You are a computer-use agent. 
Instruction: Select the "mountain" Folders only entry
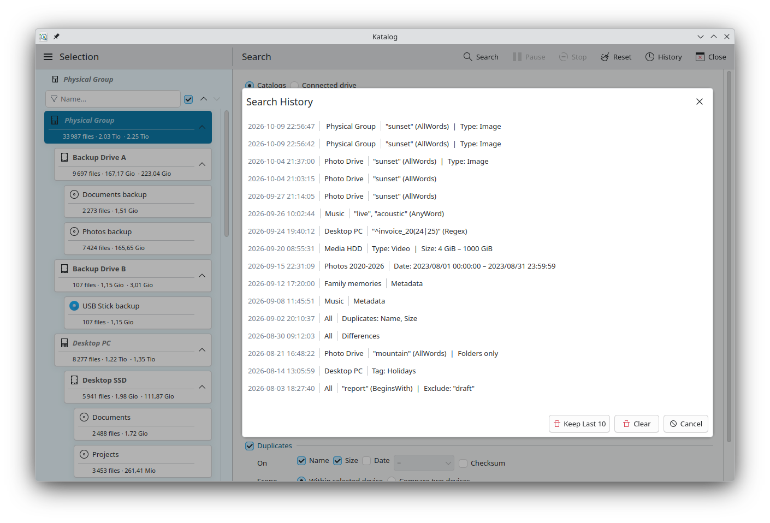tap(477, 353)
